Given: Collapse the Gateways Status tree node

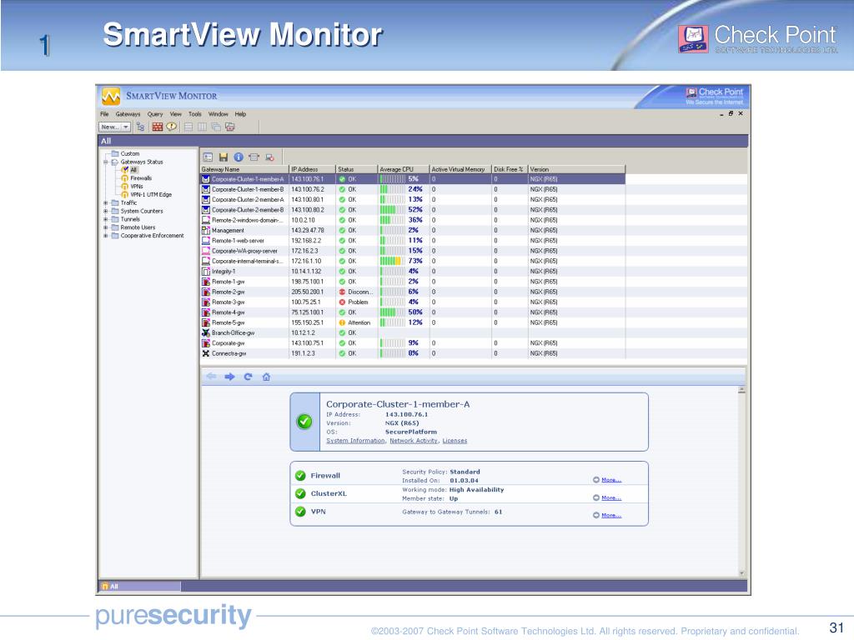Looking at the screenshot, I should coord(106,162).
